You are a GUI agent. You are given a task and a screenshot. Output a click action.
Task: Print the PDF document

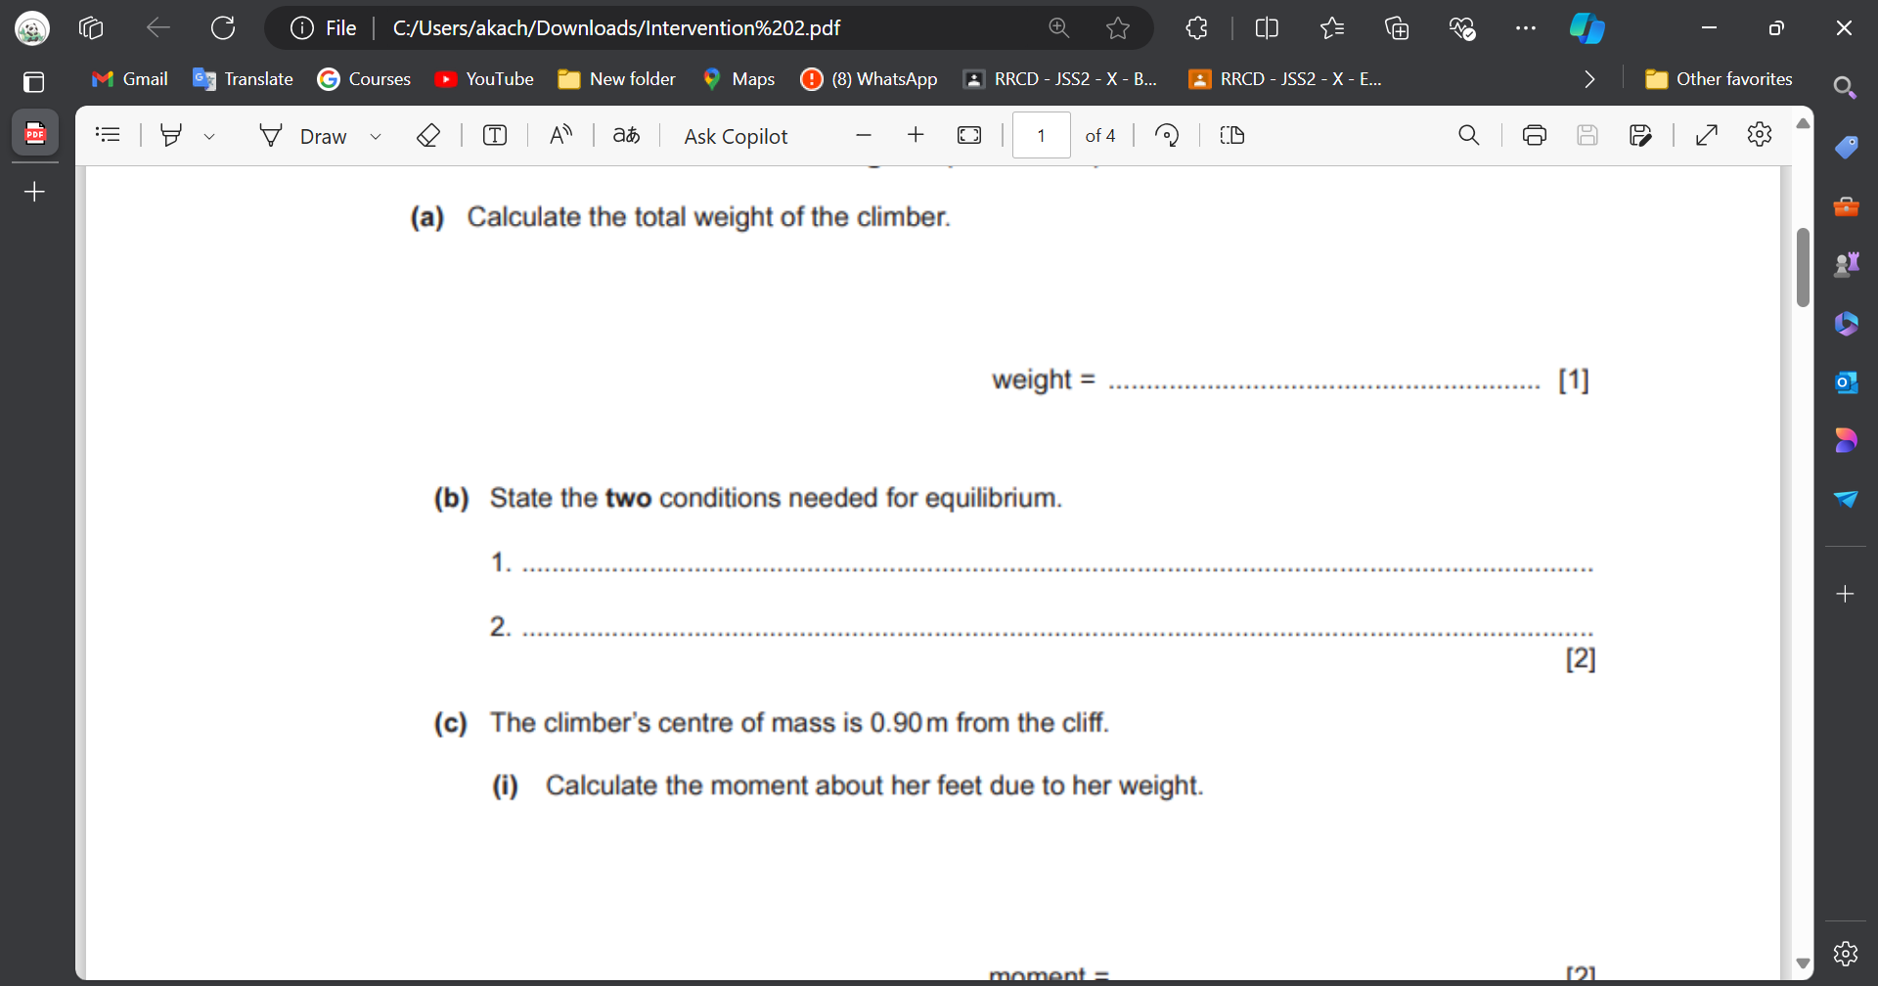pos(1535,135)
